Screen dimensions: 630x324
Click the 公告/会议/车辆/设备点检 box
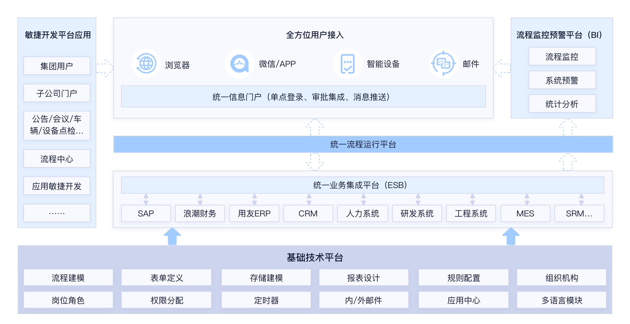[57, 125]
